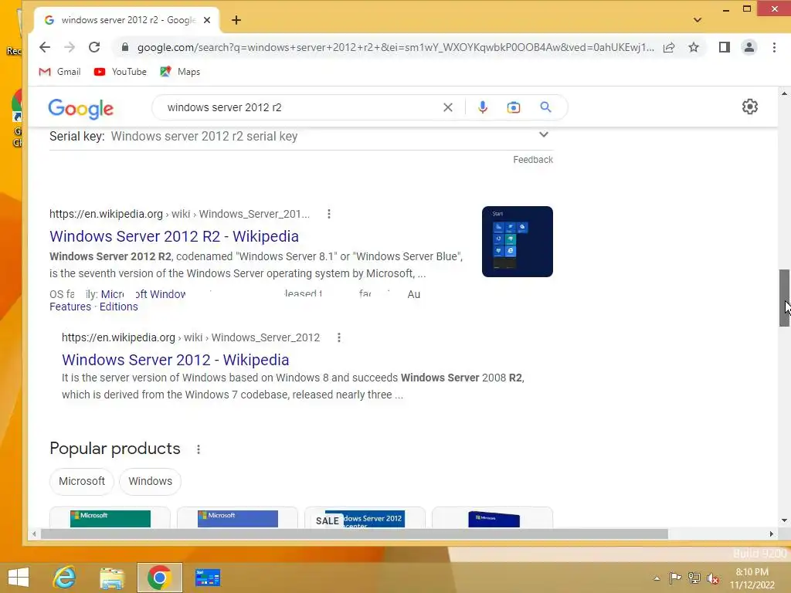Open the SALE Windows Server 2012 product card
791x593 pixels.
365,517
